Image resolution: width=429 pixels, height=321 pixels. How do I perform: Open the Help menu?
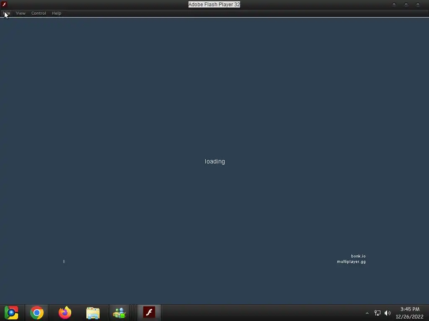coord(57,13)
